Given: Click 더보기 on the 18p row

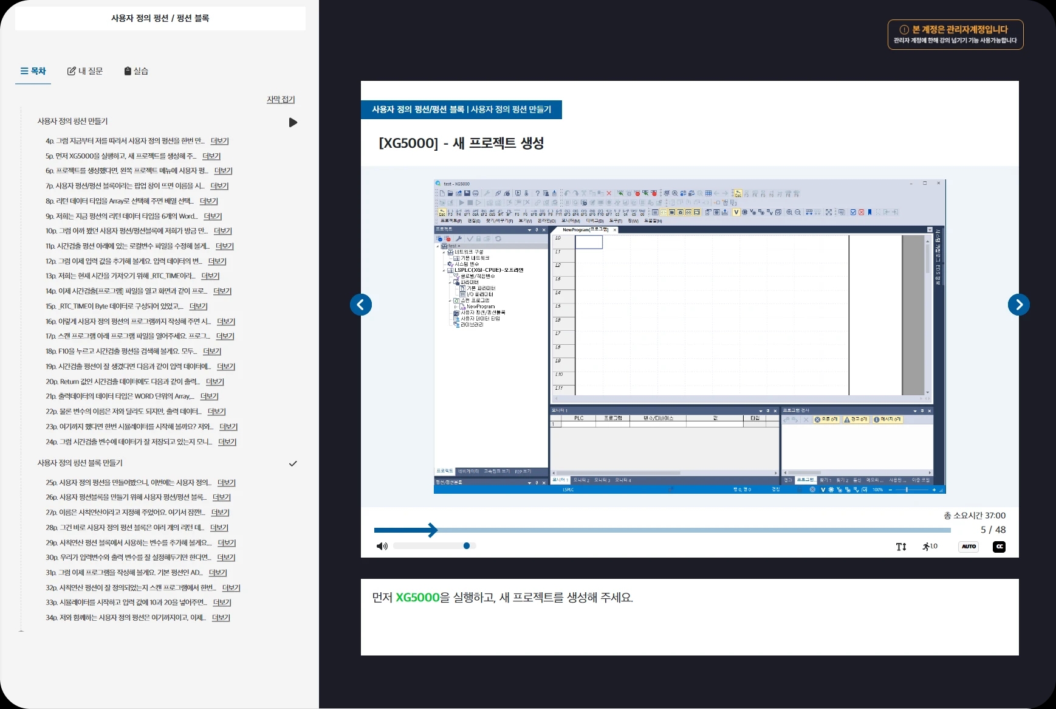Looking at the screenshot, I should tap(212, 351).
